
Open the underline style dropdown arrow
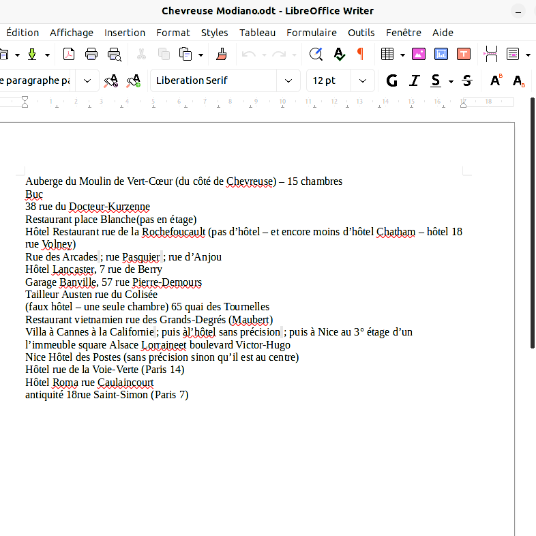451,81
